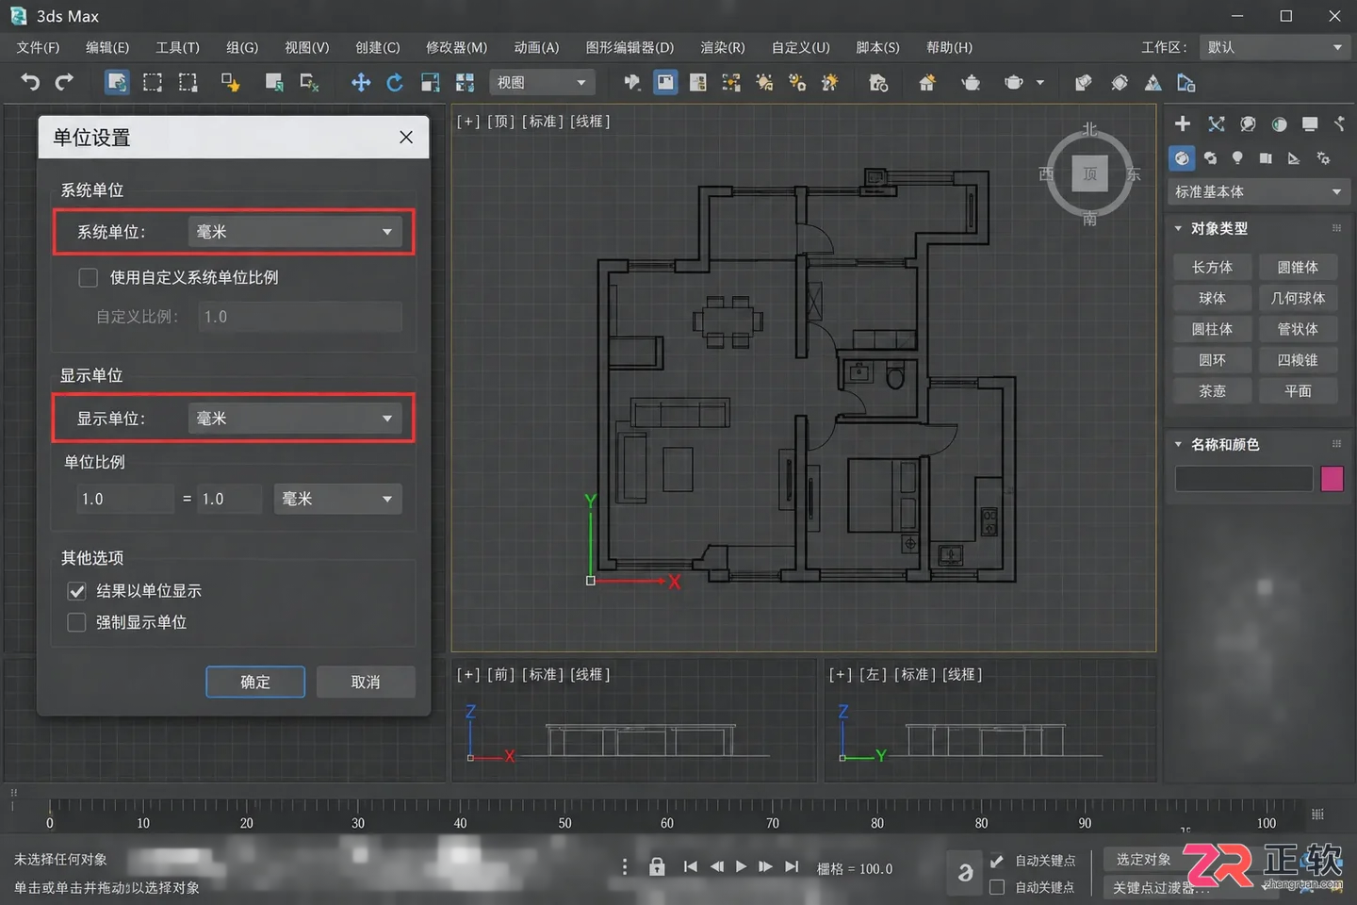Click the Set Key large key button
Image resolution: width=1357 pixels, height=905 pixels.
click(965, 873)
